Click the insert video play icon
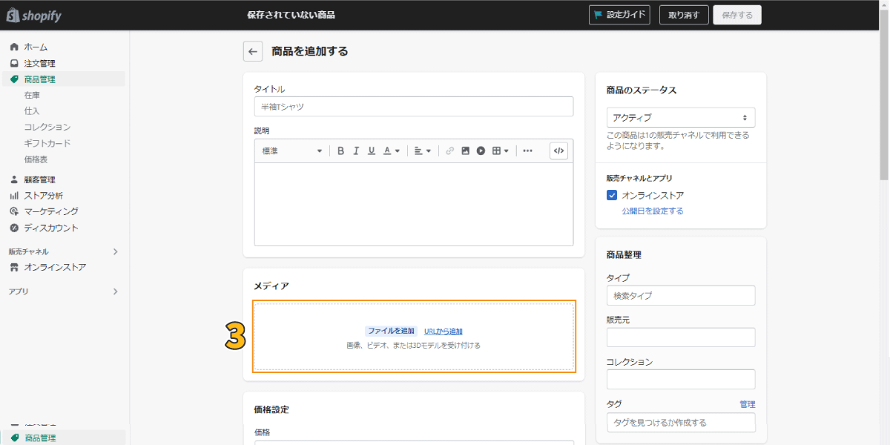The width and height of the screenshot is (890, 445). pyautogui.click(x=481, y=151)
